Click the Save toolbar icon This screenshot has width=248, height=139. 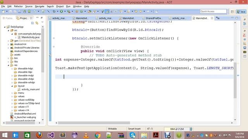click(x=10, y=11)
